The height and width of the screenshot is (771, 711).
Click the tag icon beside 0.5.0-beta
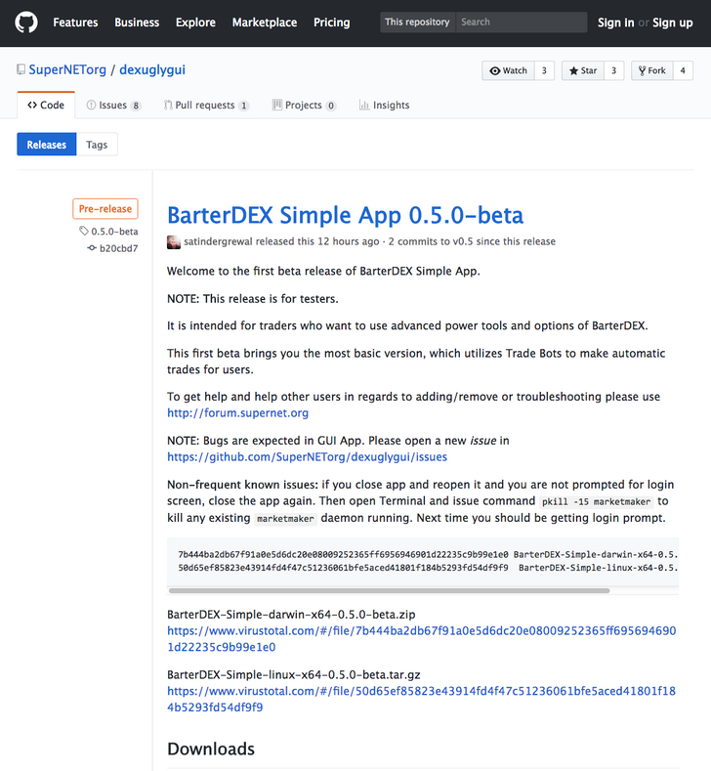84,231
